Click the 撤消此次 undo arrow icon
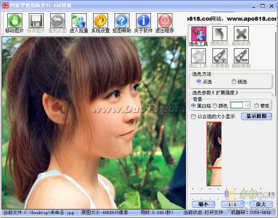This screenshot has height=218, width=278. point(220,34)
